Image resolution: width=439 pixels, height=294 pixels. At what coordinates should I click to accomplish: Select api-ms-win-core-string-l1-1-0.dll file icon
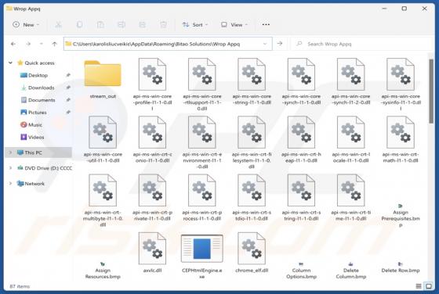pos(252,74)
